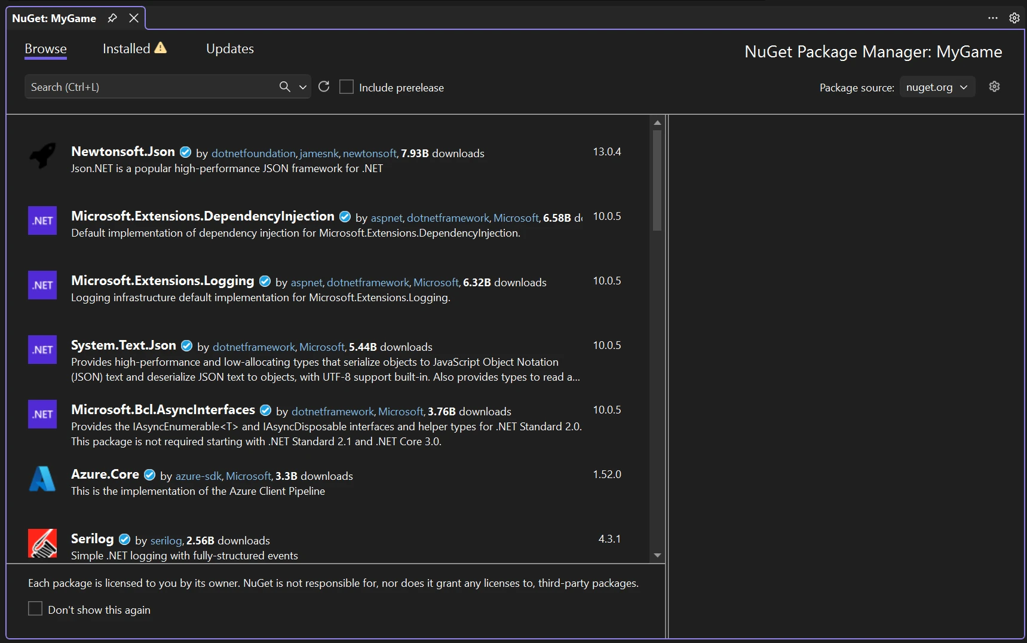Click the Installed tab warning icon
This screenshot has height=643, width=1027.
point(161,48)
